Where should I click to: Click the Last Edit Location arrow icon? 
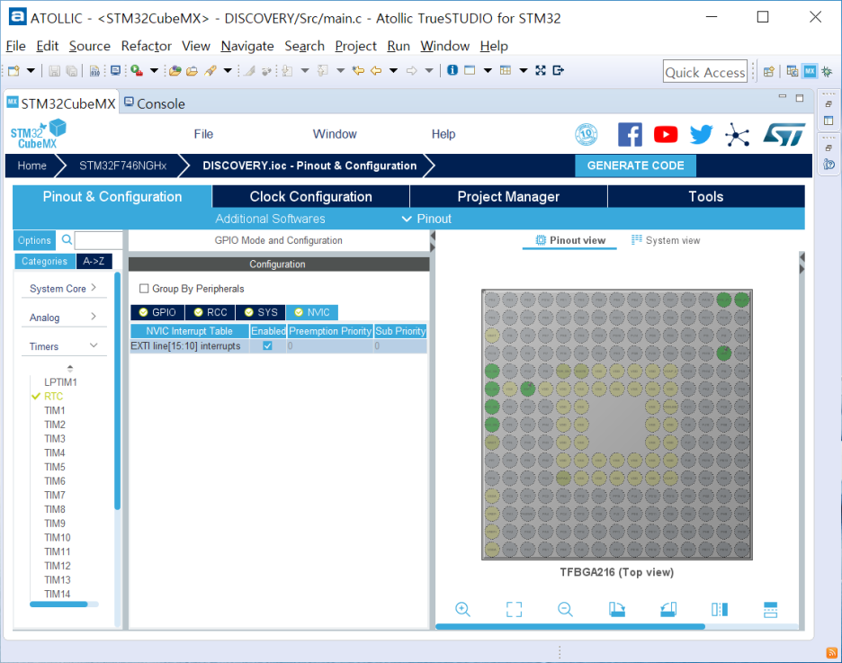358,70
